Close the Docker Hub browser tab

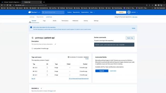point(41,2)
